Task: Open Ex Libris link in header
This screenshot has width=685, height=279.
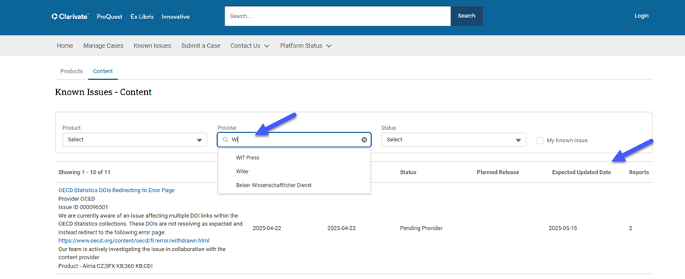Action: click(142, 17)
